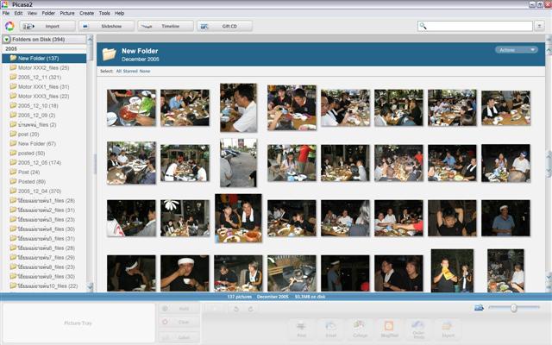Adjust the thumbnail size slider

pos(513,307)
